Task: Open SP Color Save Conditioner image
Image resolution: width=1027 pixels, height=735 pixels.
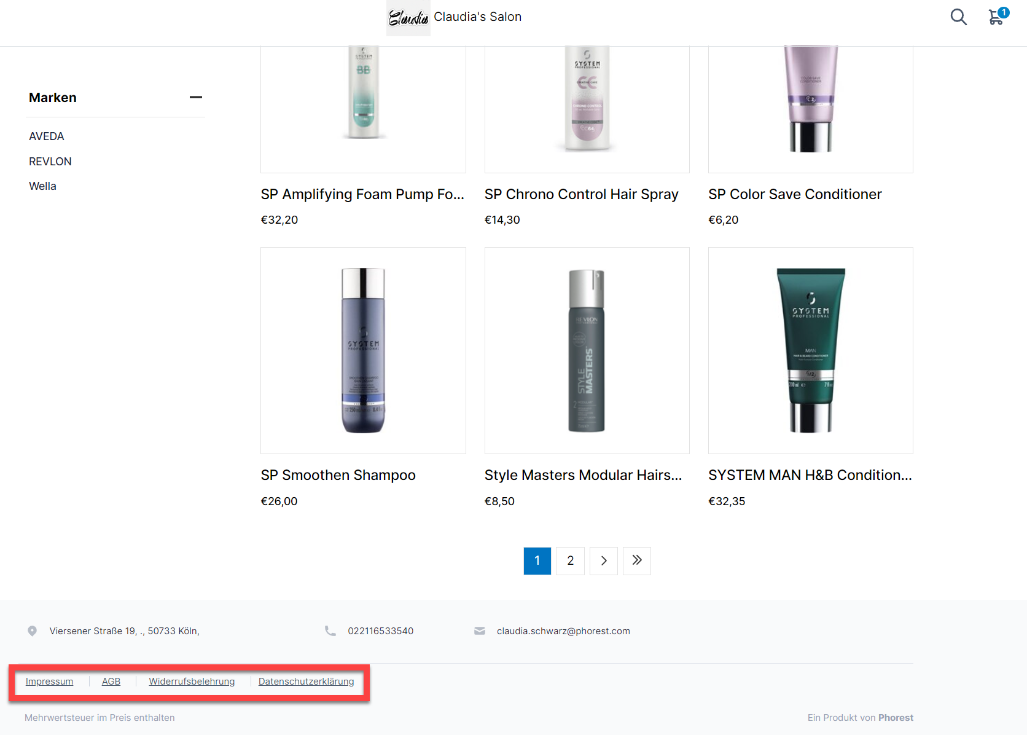Action: (810, 109)
